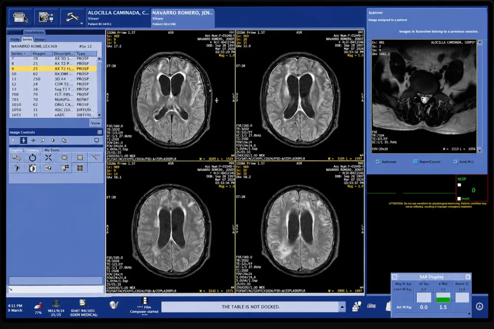Select series 701 MultiPla REFMT row
The image size is (494, 329).
54,99
